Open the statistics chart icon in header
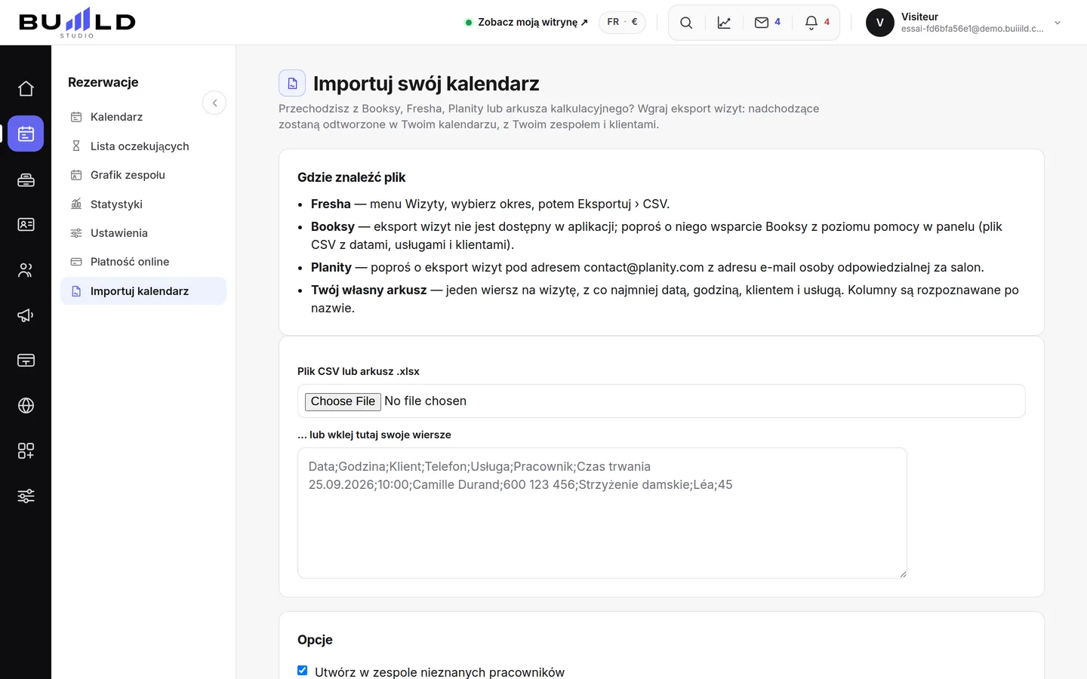This screenshot has width=1087, height=679. point(724,23)
